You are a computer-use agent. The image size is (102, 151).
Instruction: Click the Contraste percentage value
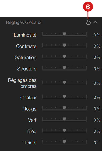pyautogui.click(x=97, y=46)
